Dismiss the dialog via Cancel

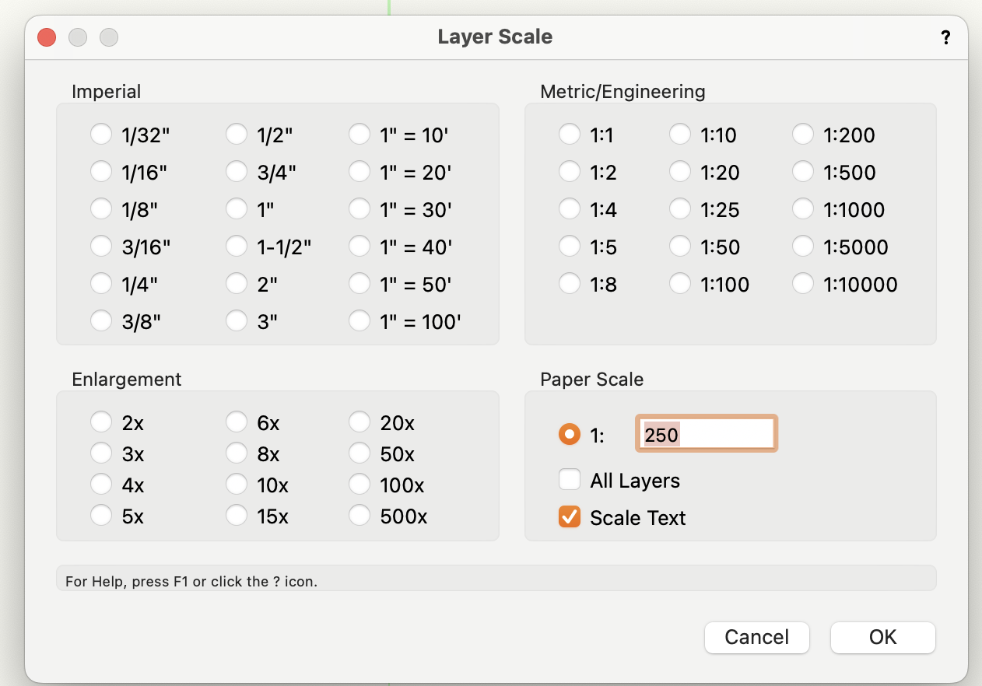point(756,637)
